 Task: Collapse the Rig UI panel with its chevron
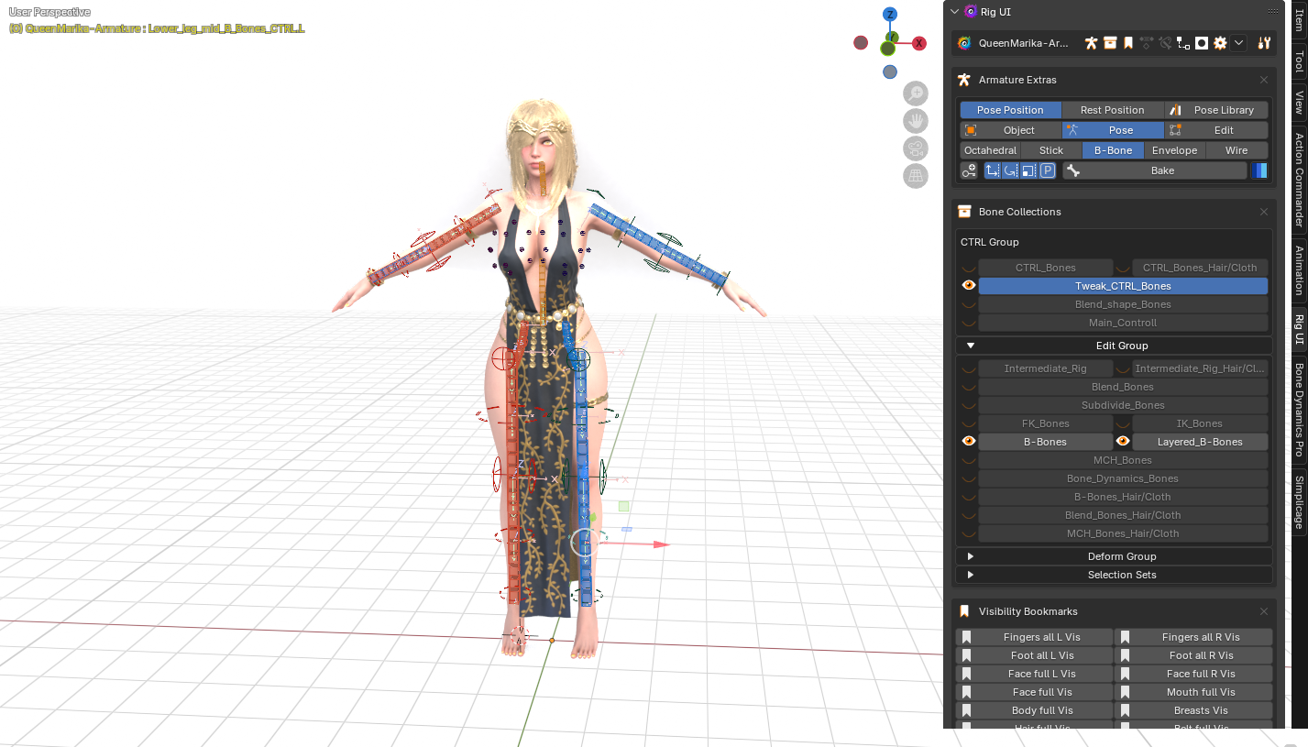click(x=955, y=12)
